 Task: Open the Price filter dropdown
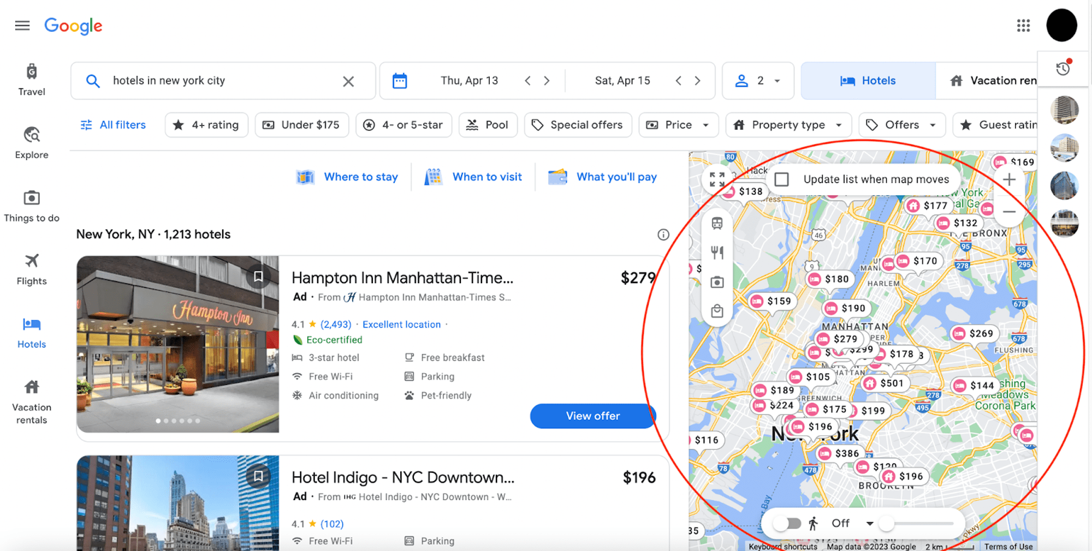[678, 124]
